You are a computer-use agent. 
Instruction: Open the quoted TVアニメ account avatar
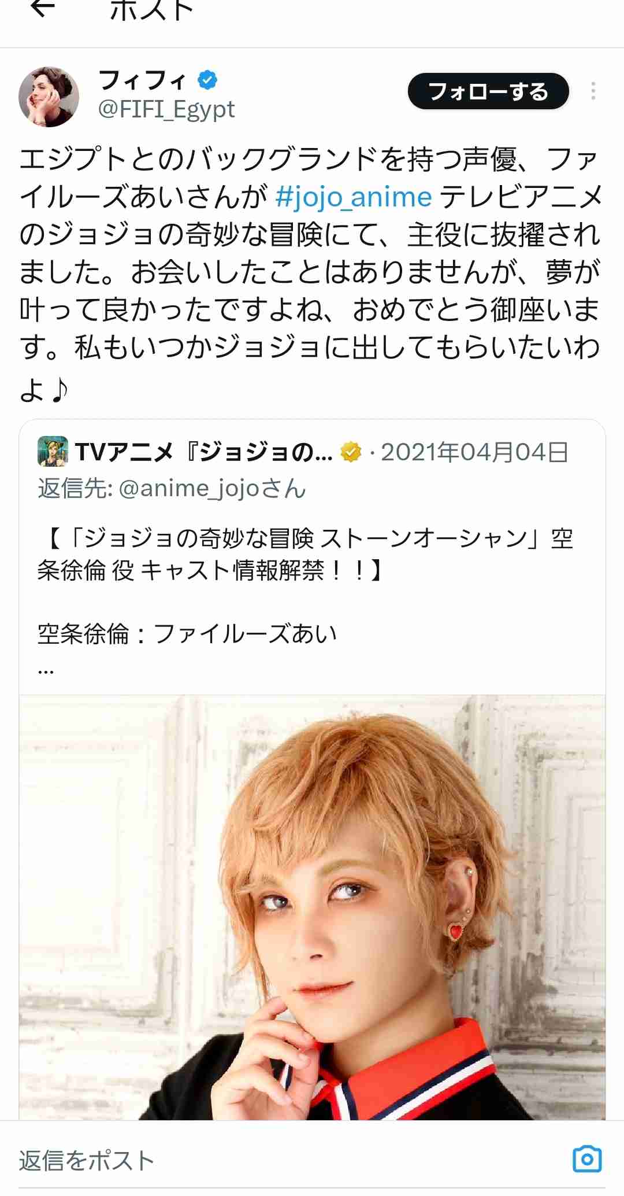coord(53,452)
